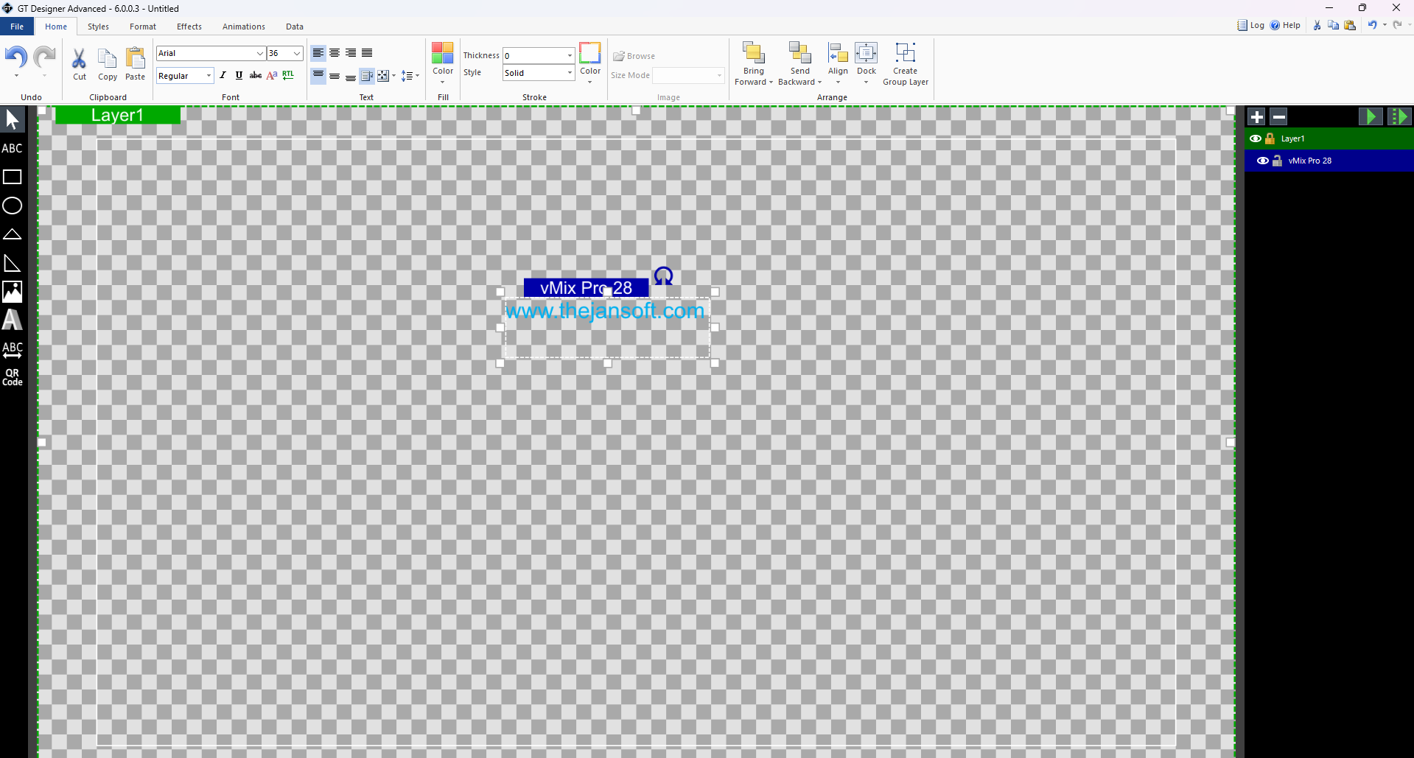This screenshot has height=758, width=1414.
Task: Open the stroke Style Solid dropdown
Action: [x=570, y=73]
